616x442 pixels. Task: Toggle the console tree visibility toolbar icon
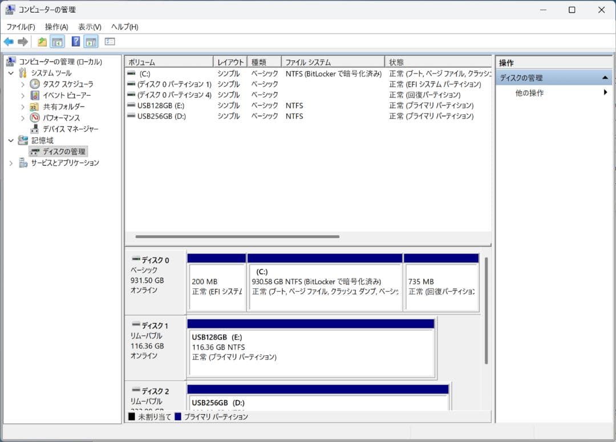click(58, 41)
